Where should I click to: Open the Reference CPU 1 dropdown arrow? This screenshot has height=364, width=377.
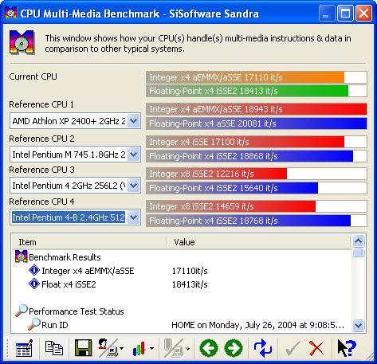coord(133,121)
